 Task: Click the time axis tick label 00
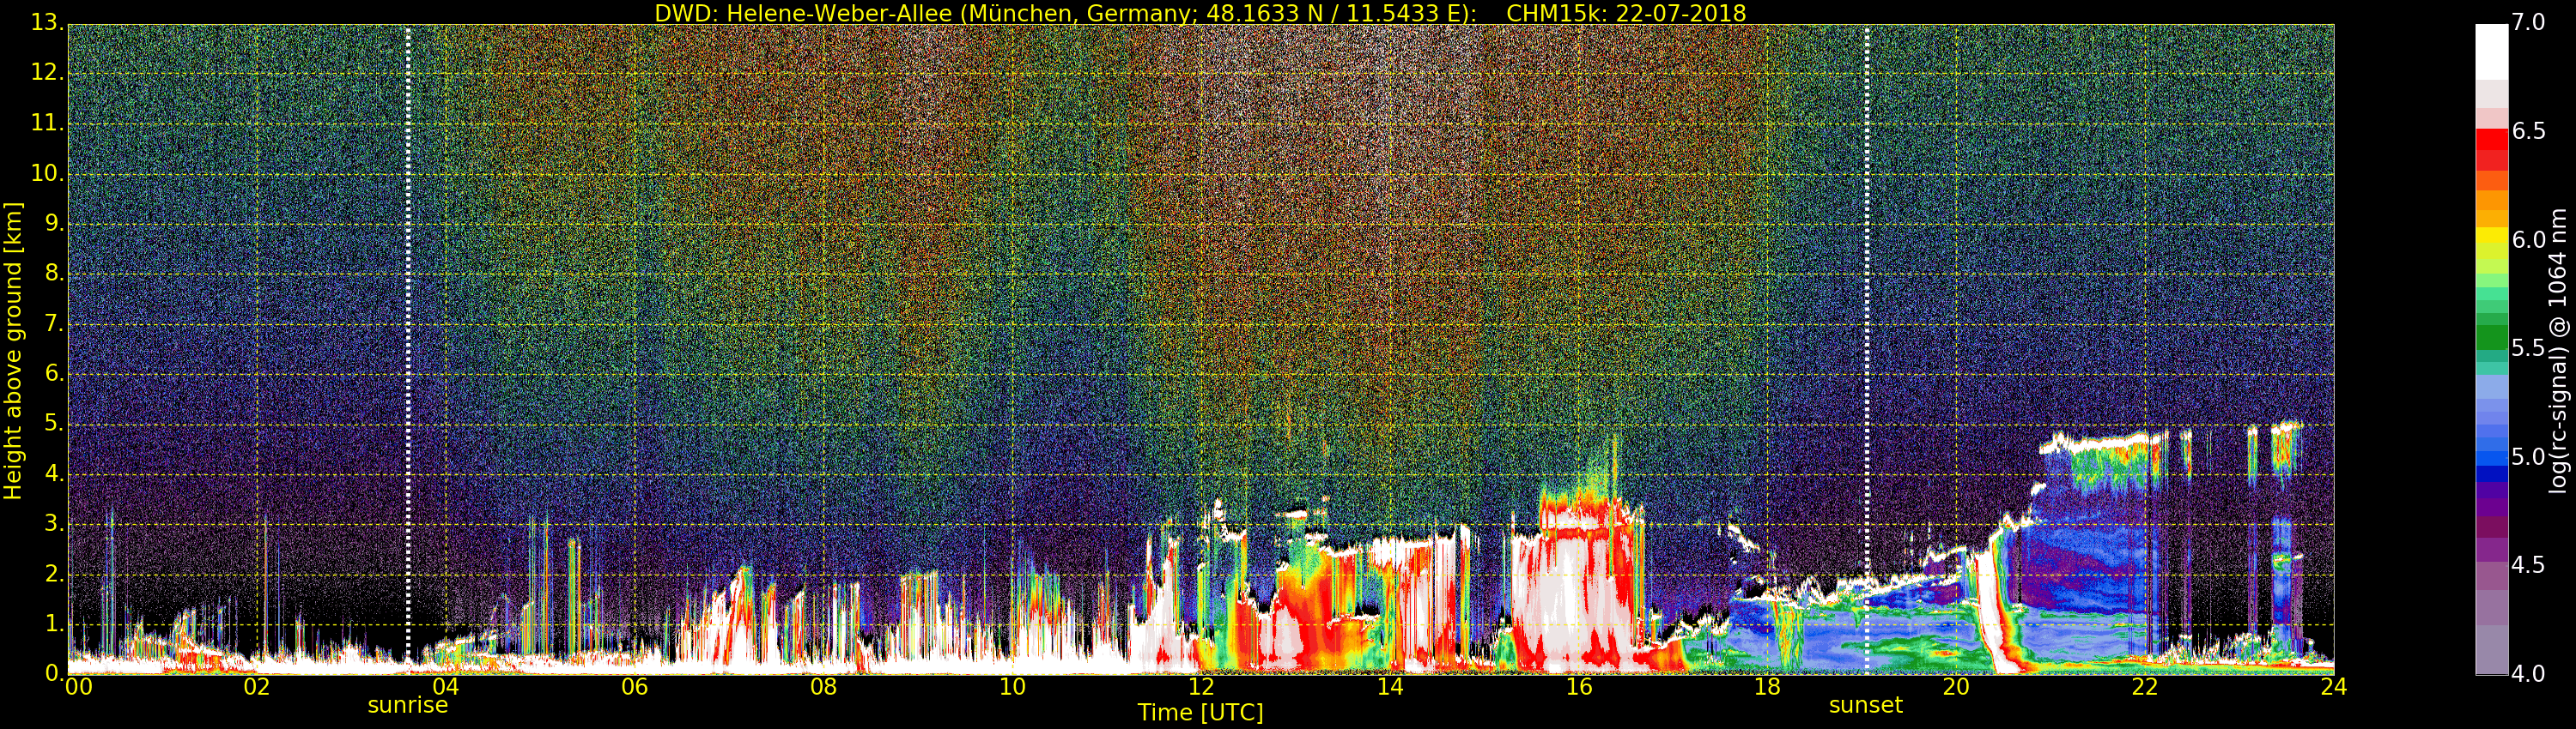(x=78, y=687)
